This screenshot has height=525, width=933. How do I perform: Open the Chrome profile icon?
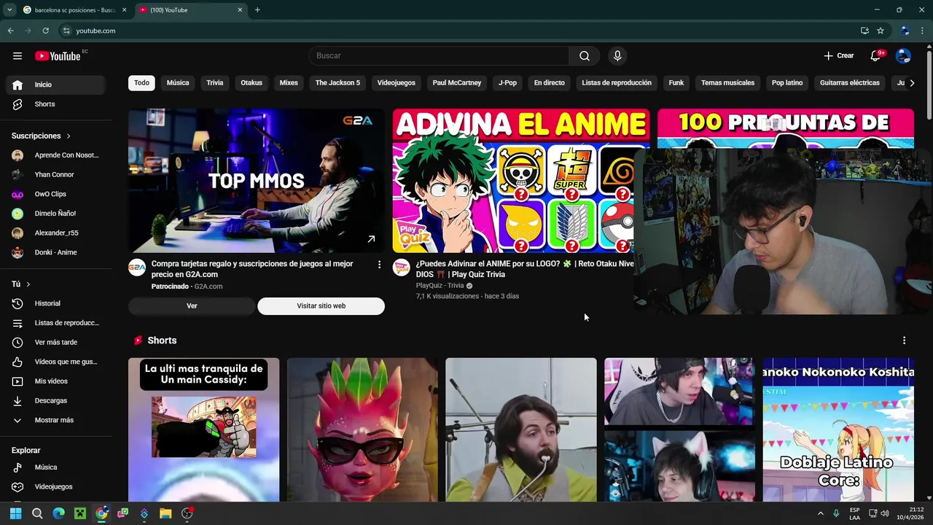[905, 31]
